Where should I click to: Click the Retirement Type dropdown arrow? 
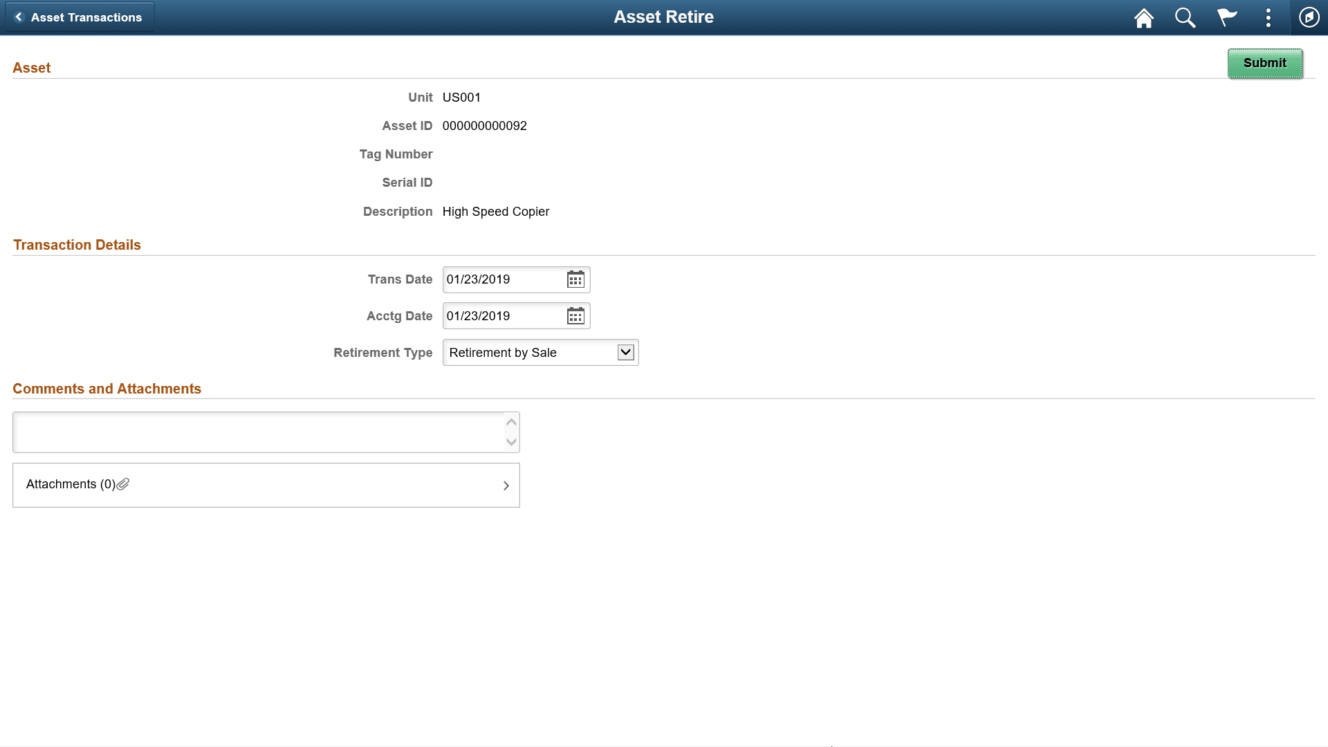click(625, 352)
